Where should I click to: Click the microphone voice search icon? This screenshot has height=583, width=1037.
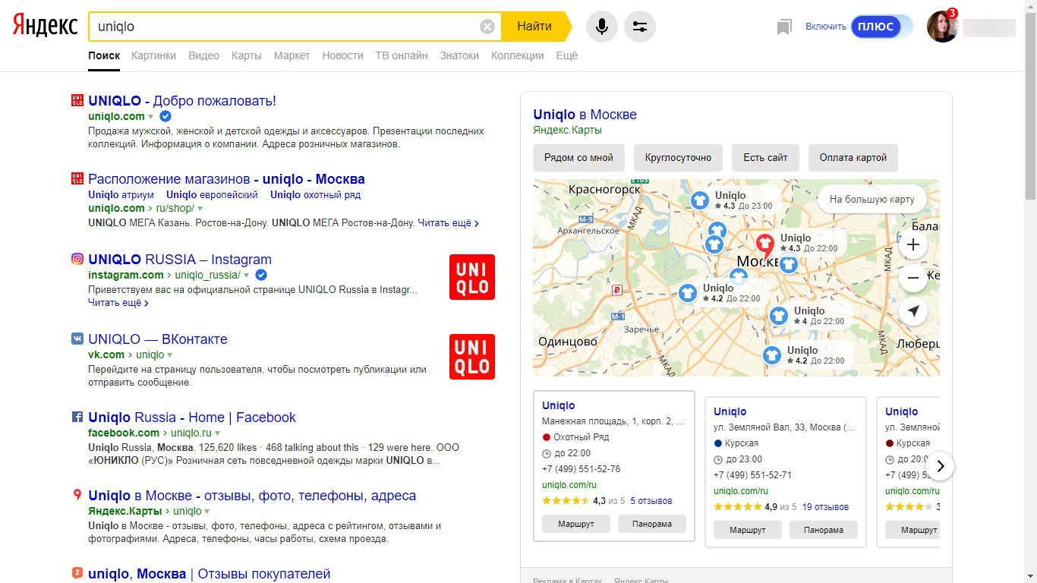pos(602,27)
